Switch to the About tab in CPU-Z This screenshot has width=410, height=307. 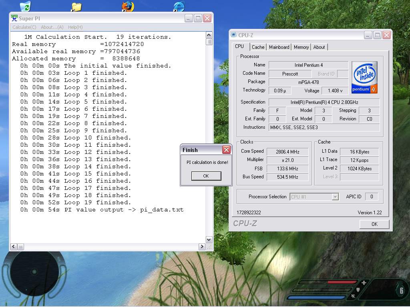[319, 47]
